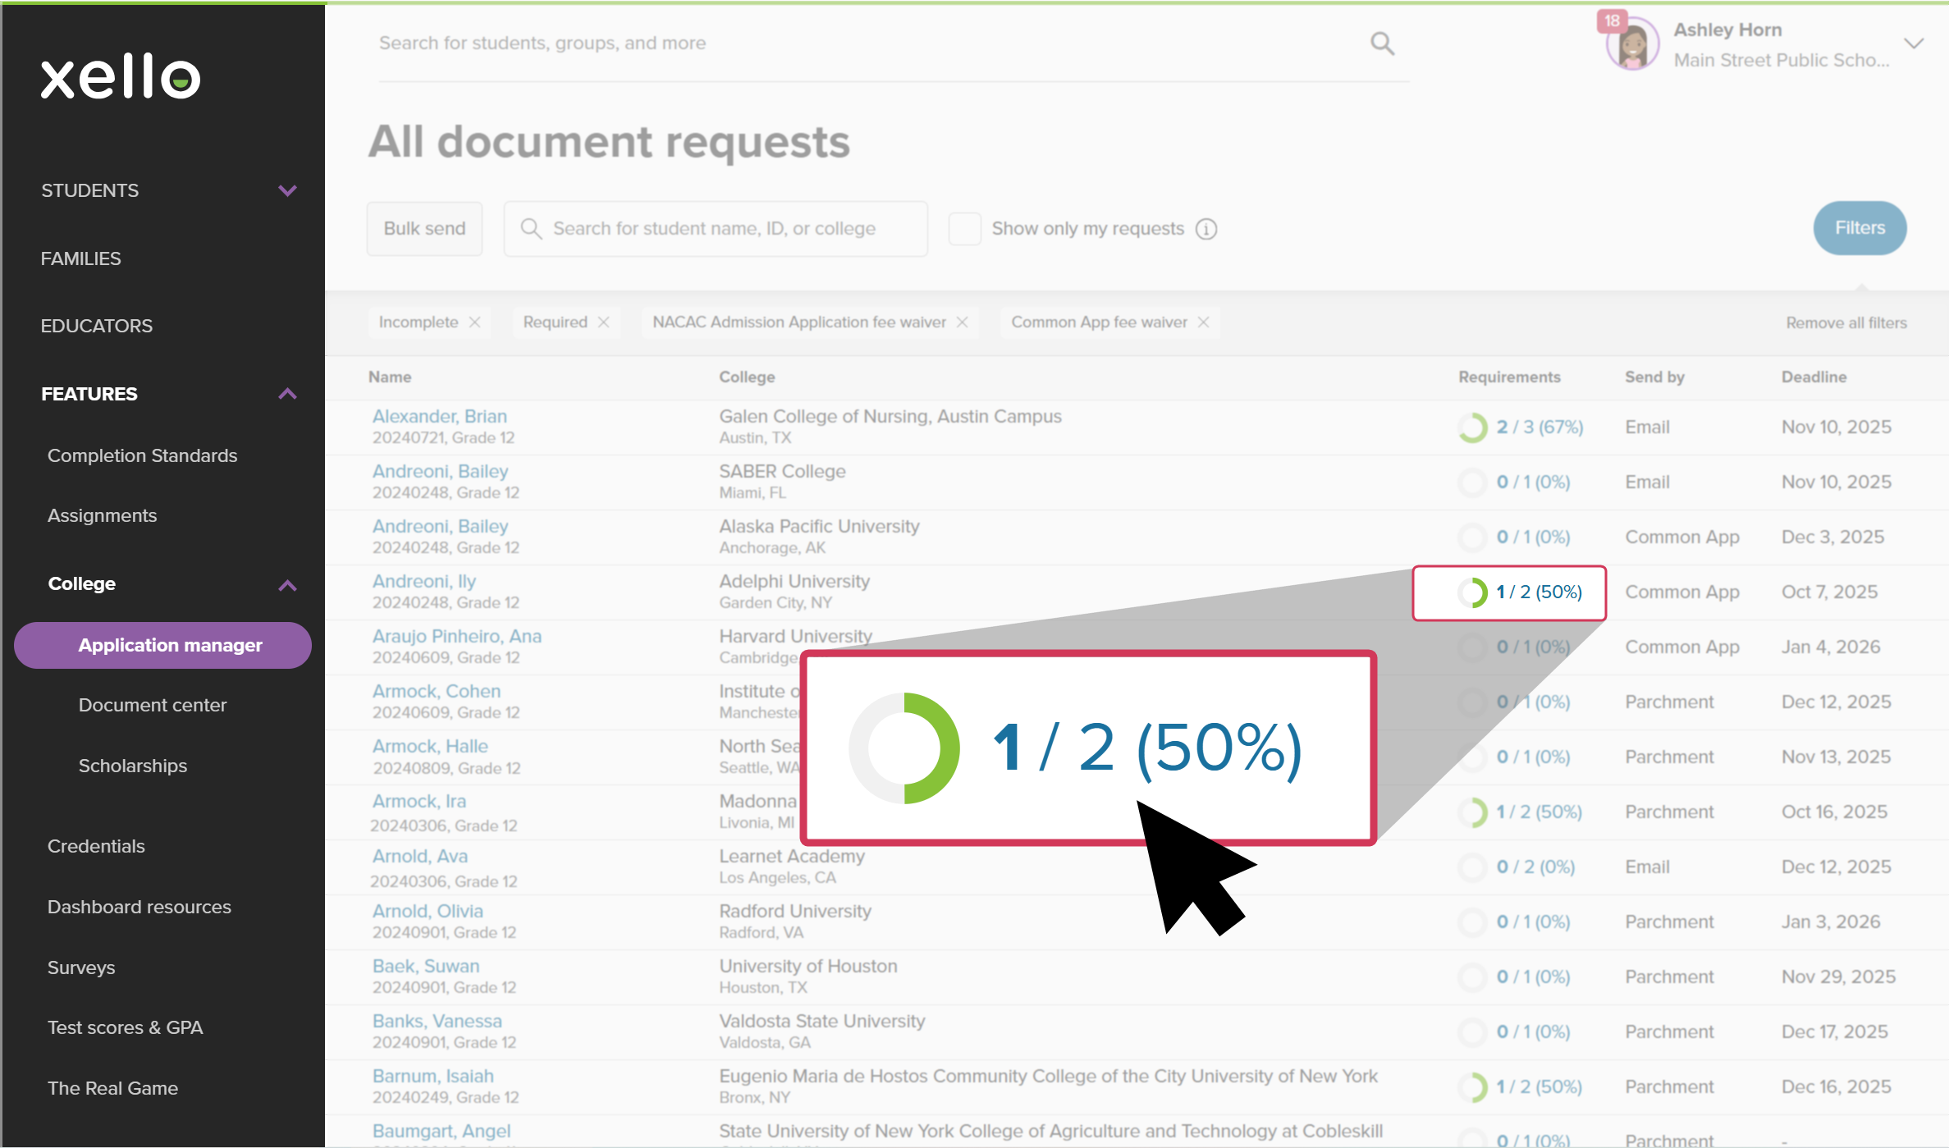Open the Families menu item
Viewport: 1949px width, 1148px height.
(80, 258)
